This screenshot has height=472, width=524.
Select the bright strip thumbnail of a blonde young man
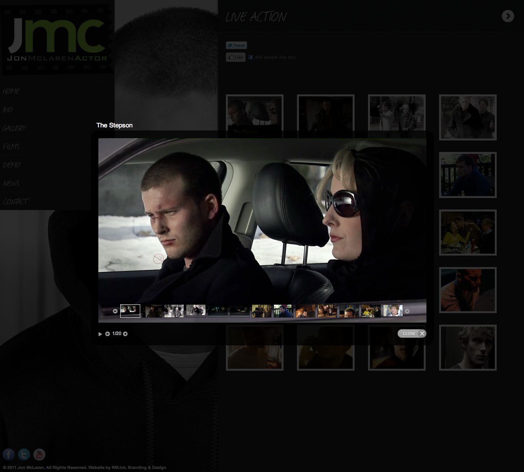(x=393, y=311)
